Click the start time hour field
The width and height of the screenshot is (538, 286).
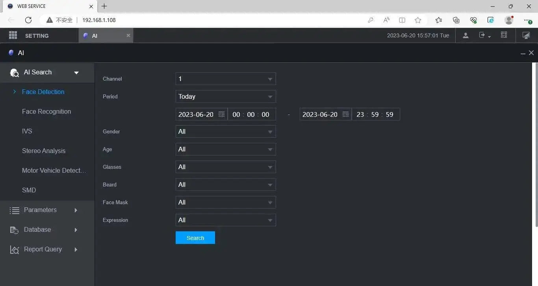tap(236, 114)
